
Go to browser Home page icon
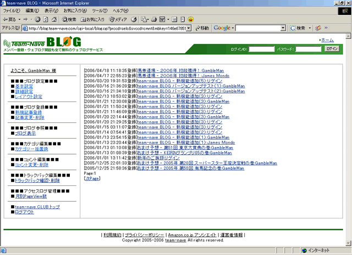pyautogui.click(x=53, y=19)
